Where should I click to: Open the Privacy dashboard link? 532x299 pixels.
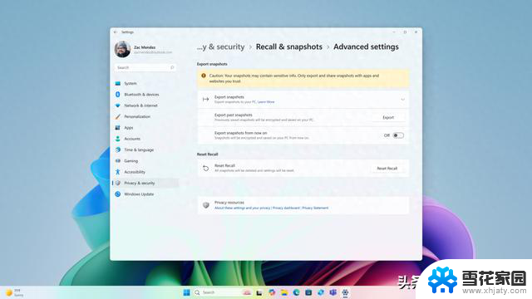pos(286,208)
